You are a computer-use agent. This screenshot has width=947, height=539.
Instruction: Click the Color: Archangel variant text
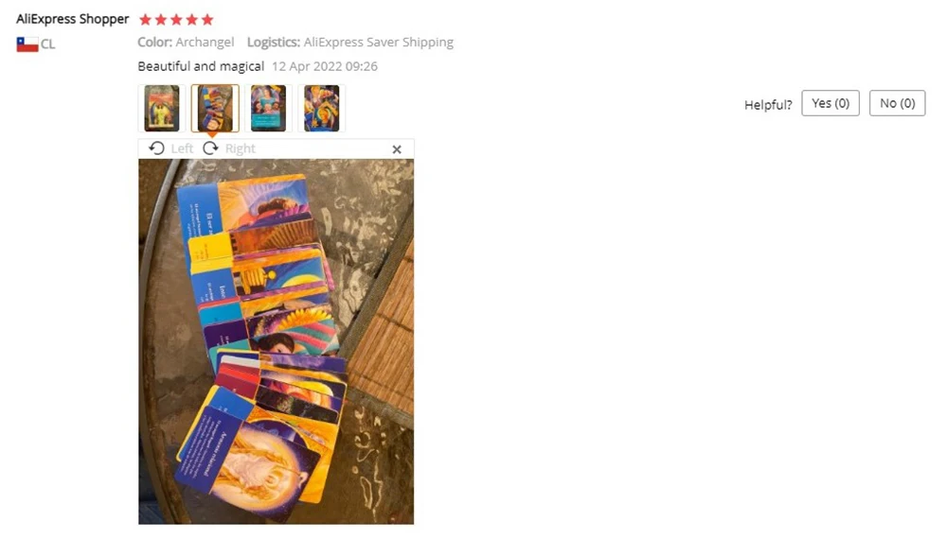(x=186, y=43)
